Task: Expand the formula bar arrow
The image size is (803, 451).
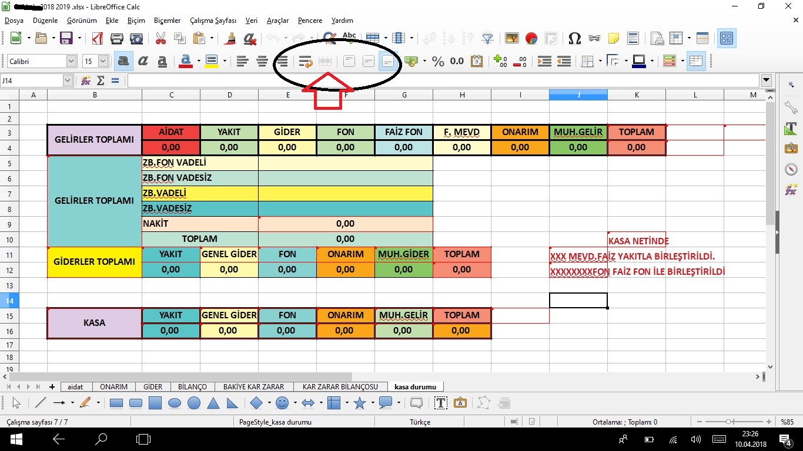Action: coord(766,80)
